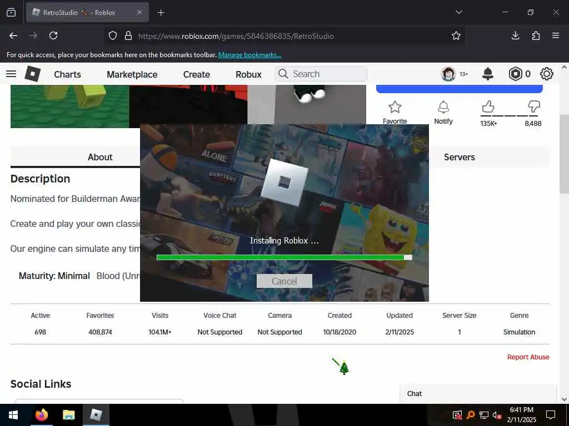This screenshot has width=569, height=426.
Task: Click the Manage bookmarks link
Action: click(x=249, y=55)
